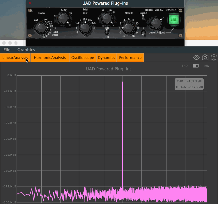Toggle the THD/IMD switch
Image resolution: width=218 pixels, height=204 pixels.
coord(196,66)
